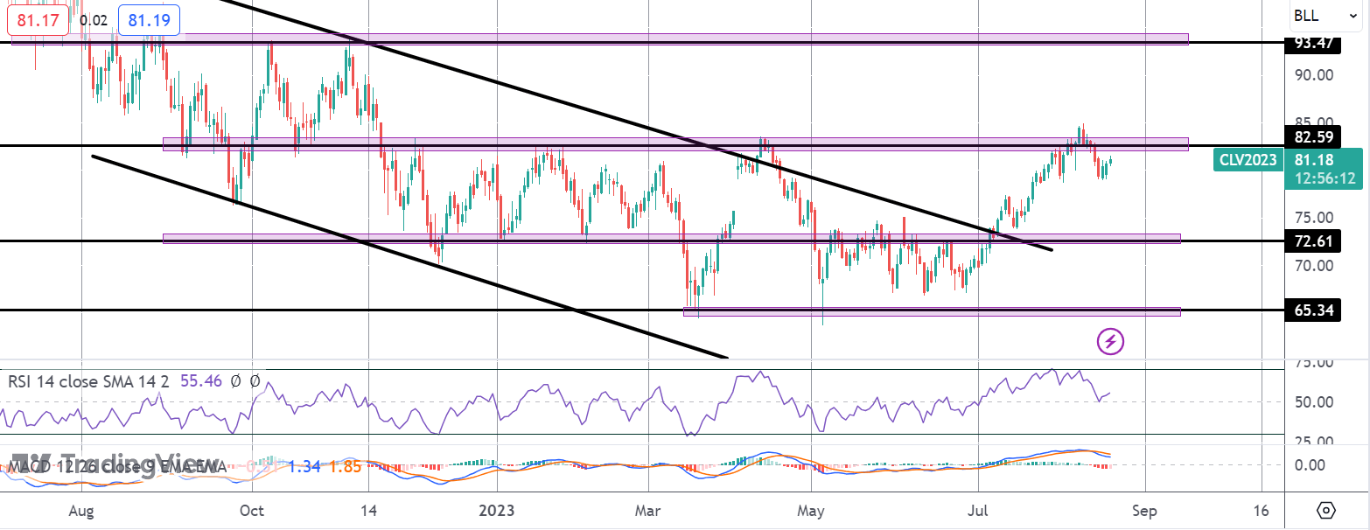The image size is (1370, 530).
Task: Open the BLL dropdown at top right
Action: [x=1325, y=16]
